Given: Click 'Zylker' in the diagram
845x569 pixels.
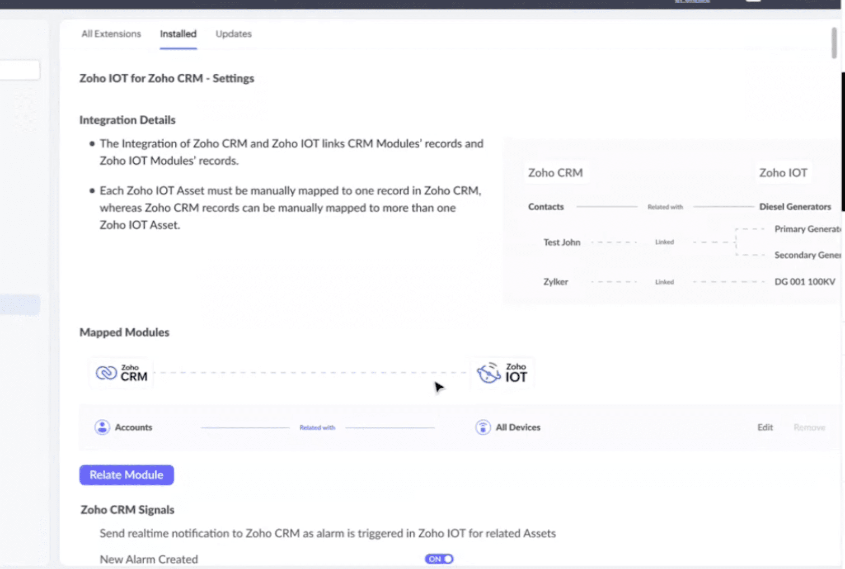Looking at the screenshot, I should 555,282.
